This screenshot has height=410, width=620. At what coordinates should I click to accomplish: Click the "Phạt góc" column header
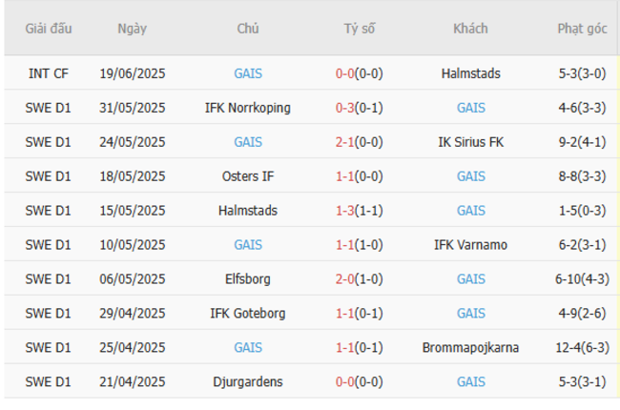click(583, 29)
